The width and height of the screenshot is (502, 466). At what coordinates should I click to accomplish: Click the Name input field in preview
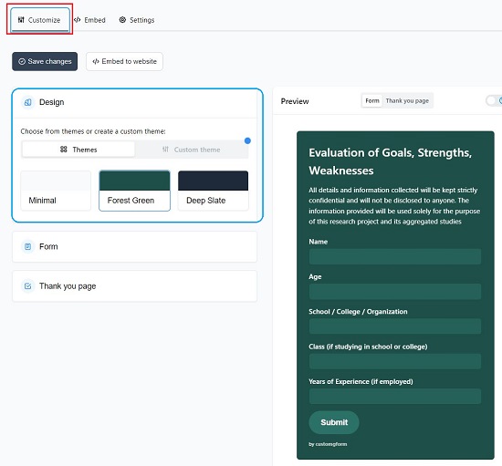[394, 256]
